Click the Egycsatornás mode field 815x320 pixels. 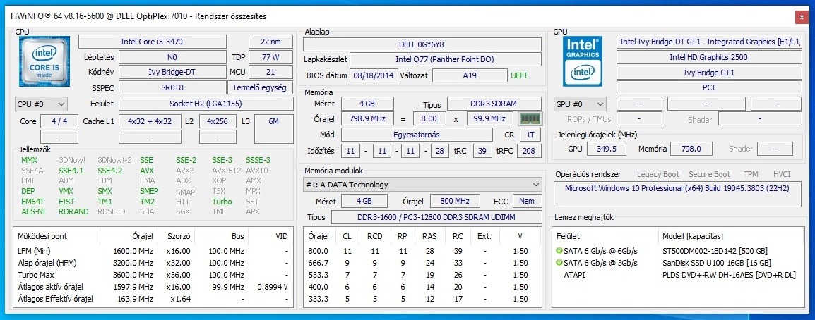click(x=417, y=135)
